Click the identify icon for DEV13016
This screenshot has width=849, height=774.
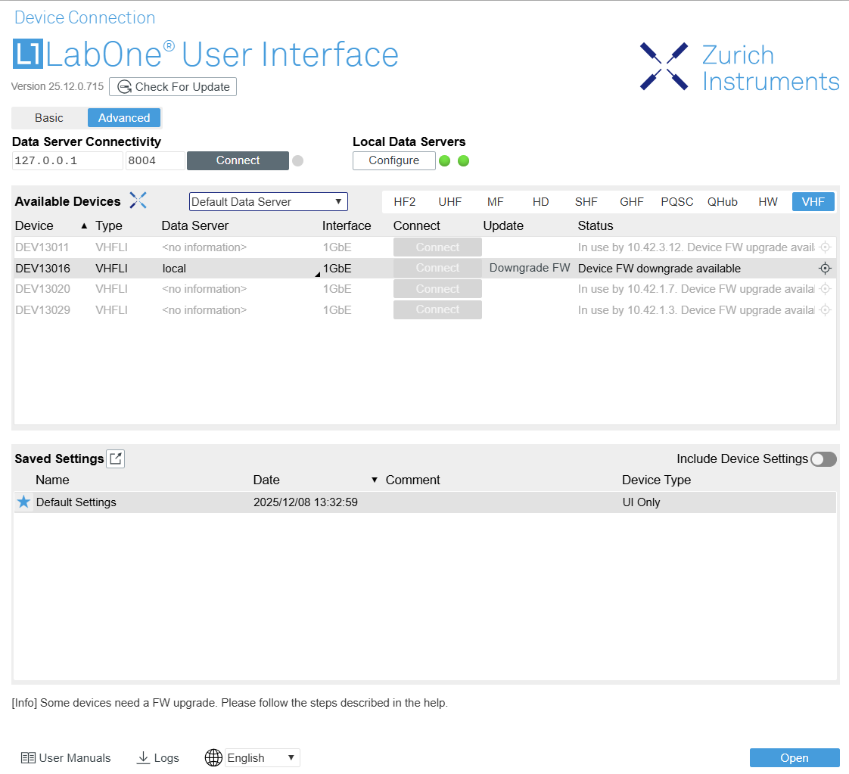point(825,269)
